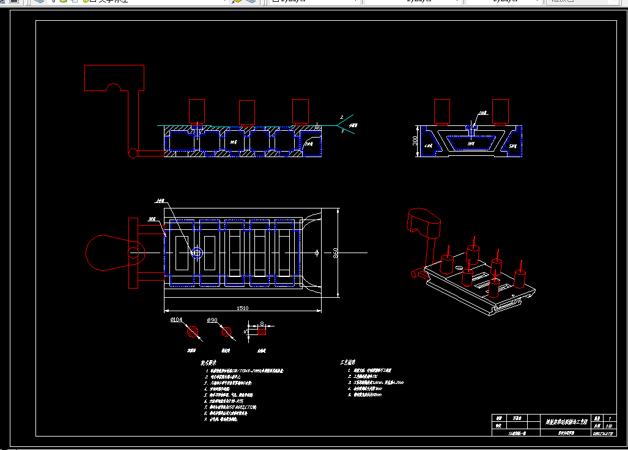Select the runner circle below the sprue
The width and height of the screenshot is (628, 450).
(x=133, y=152)
